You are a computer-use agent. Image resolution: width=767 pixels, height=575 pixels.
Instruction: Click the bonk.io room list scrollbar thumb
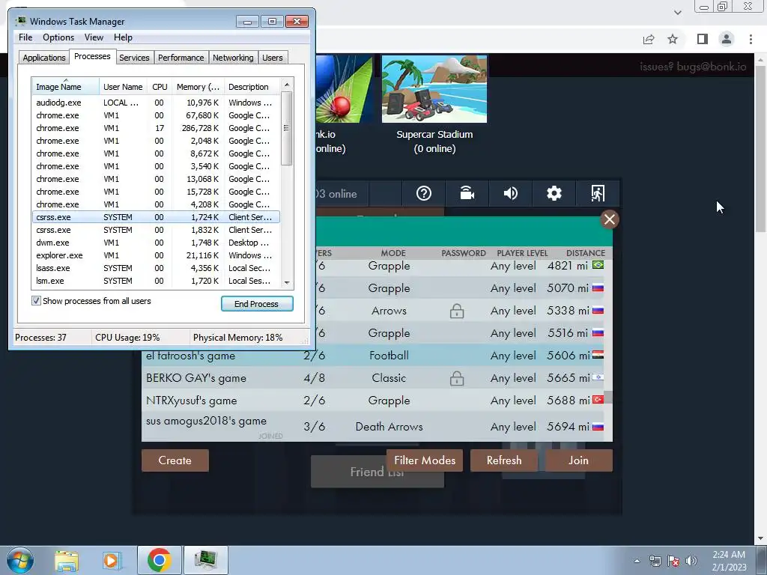[608, 397]
